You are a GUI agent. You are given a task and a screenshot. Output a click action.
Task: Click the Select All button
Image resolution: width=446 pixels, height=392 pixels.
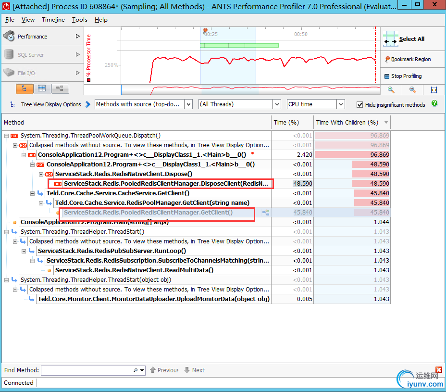tap(411, 39)
